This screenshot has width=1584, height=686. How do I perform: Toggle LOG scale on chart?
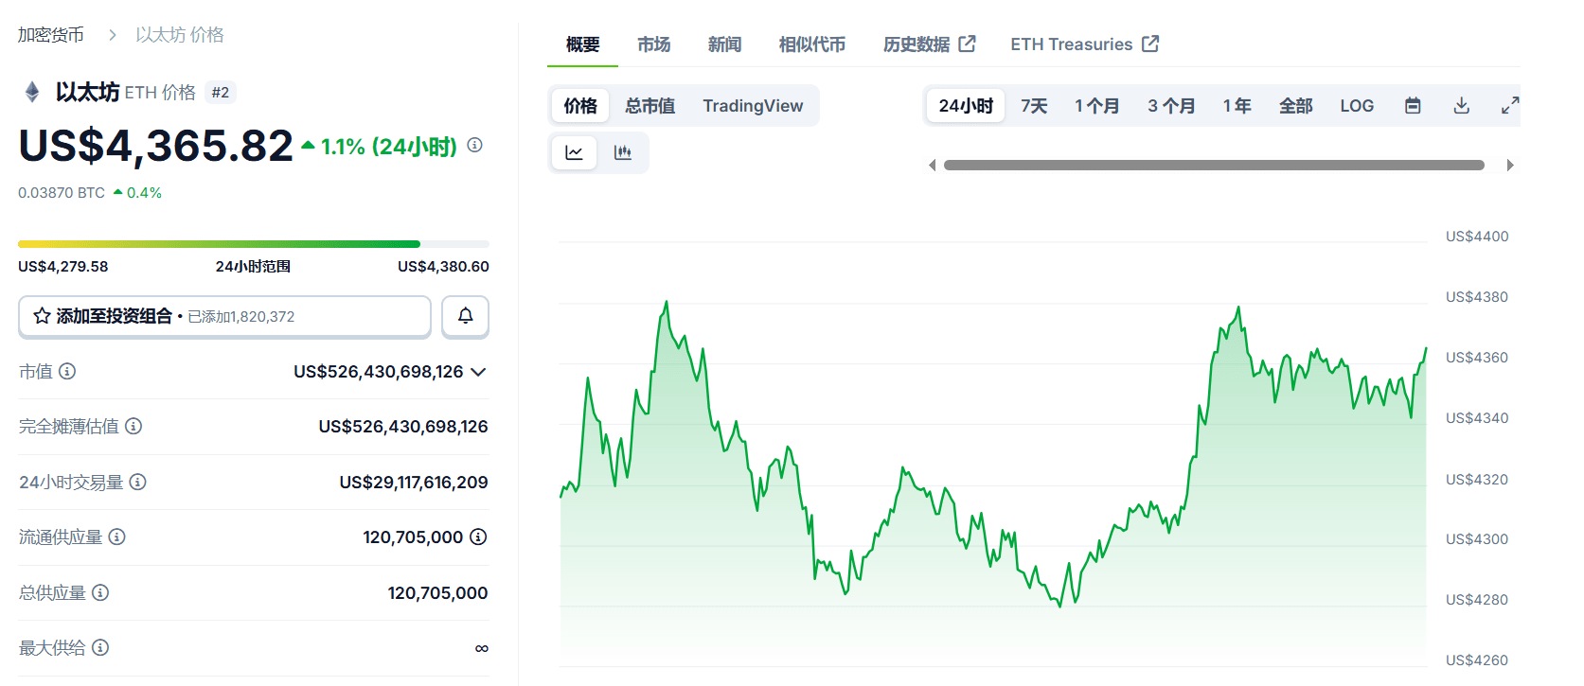pos(1357,106)
